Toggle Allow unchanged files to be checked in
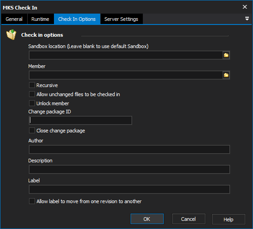Image resolution: width=253 pixels, height=229 pixels. [x=32, y=94]
